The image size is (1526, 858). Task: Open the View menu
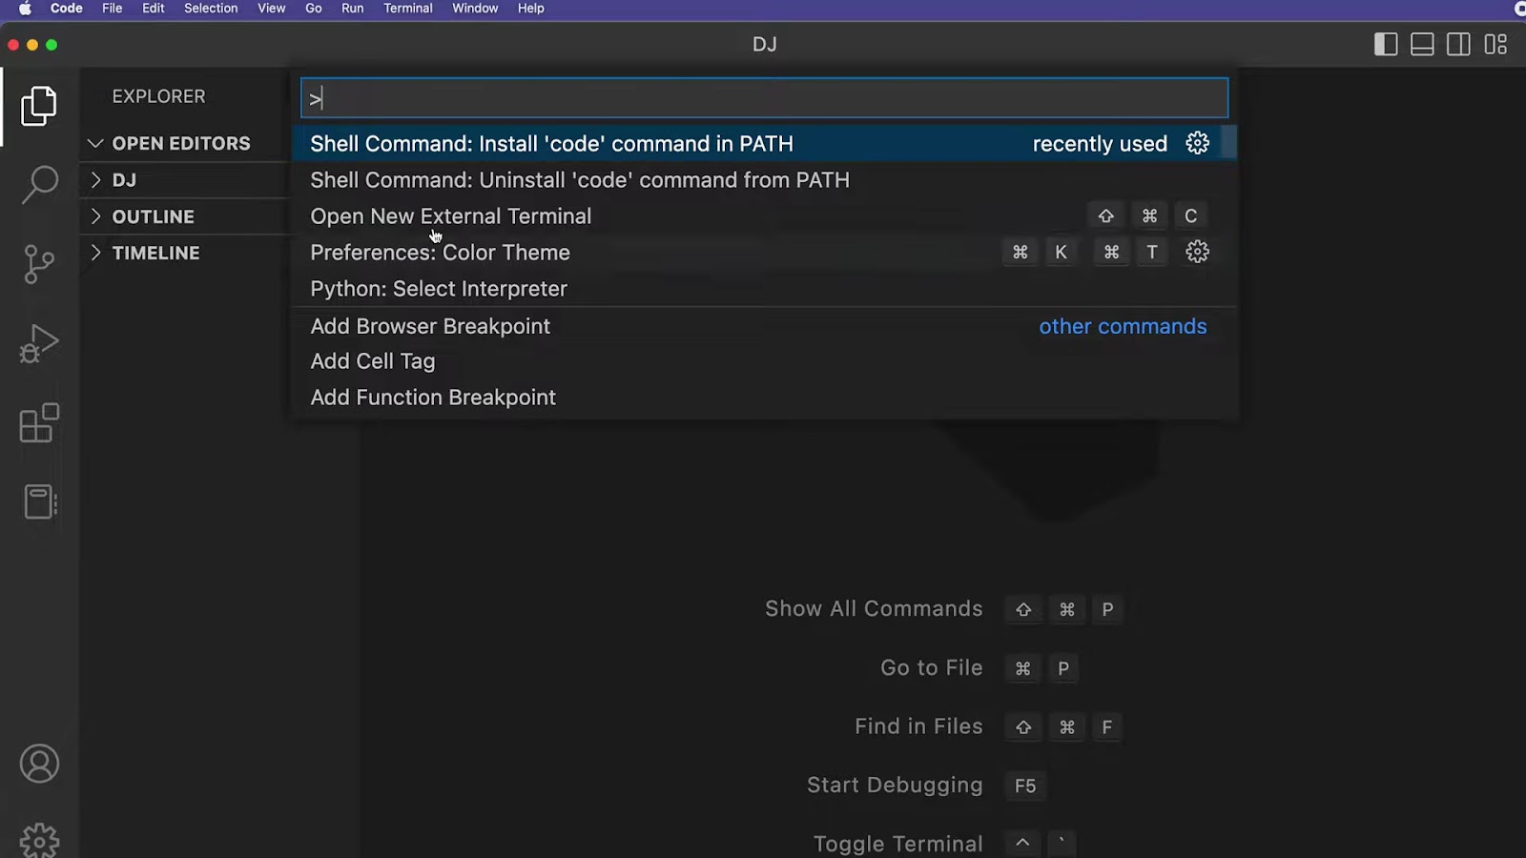tap(272, 9)
